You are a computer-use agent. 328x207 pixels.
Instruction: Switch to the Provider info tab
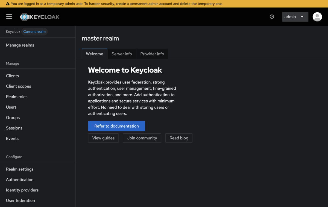click(x=152, y=54)
